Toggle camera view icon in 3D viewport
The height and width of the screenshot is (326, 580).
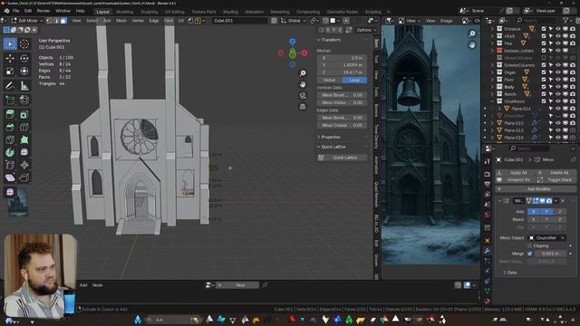[303, 96]
